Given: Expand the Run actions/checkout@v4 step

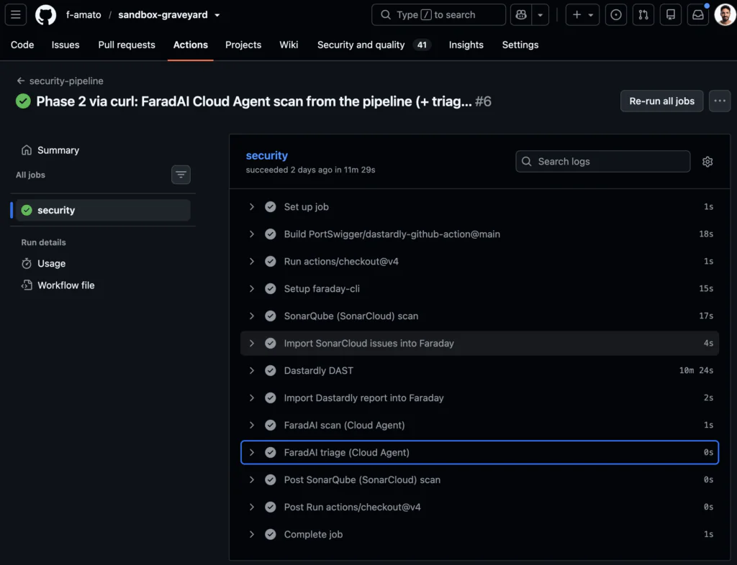Looking at the screenshot, I should click(x=479, y=262).
